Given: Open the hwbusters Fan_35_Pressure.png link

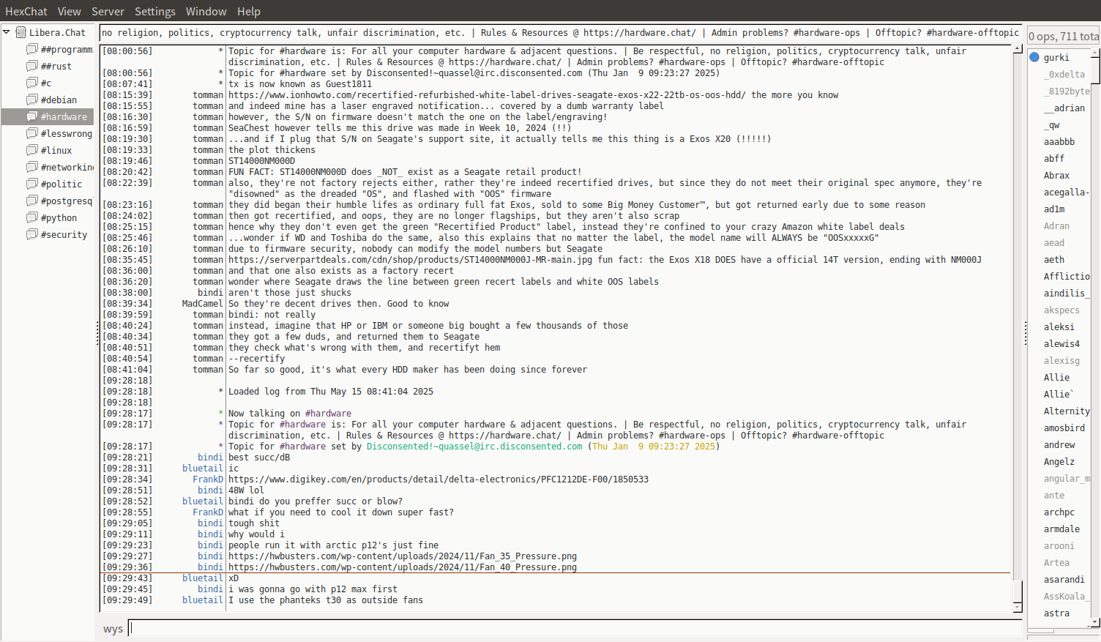Looking at the screenshot, I should (x=403, y=556).
